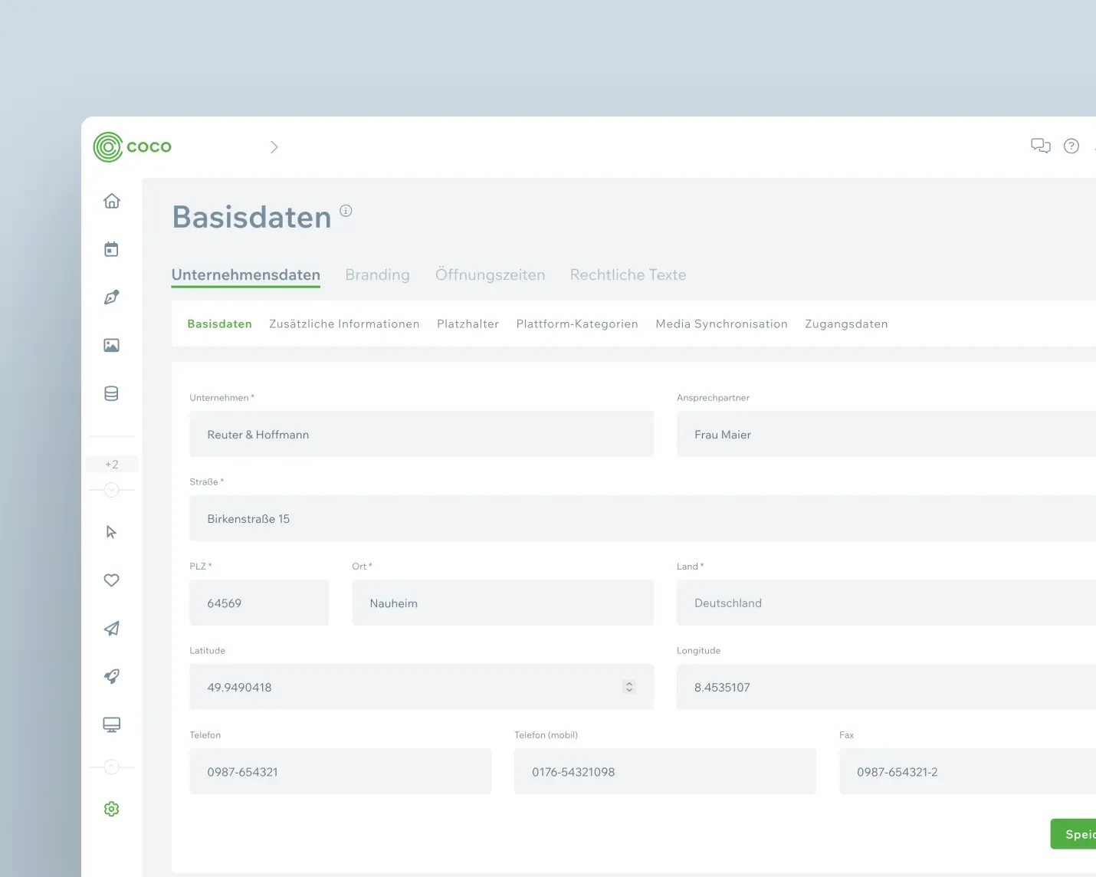Select the Plattform-Kategorien sub-tab
This screenshot has height=877, width=1096.
point(577,324)
